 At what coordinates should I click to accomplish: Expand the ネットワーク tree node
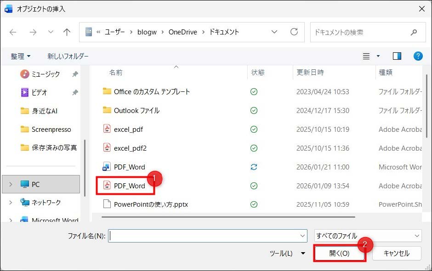click(x=11, y=203)
